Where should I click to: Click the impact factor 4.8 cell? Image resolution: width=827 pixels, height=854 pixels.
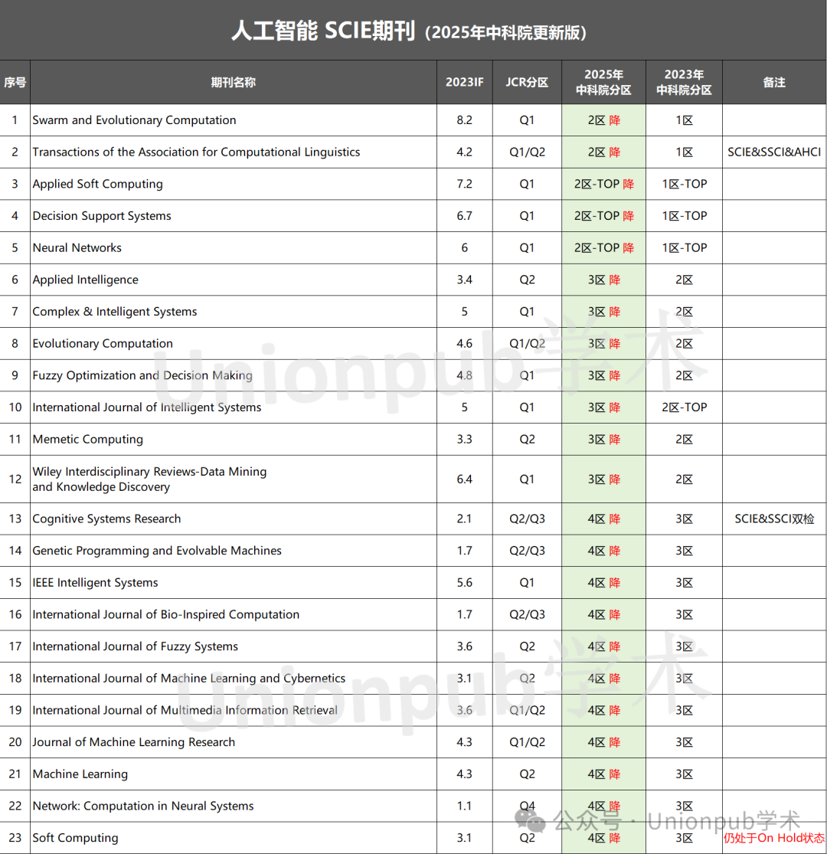click(464, 375)
